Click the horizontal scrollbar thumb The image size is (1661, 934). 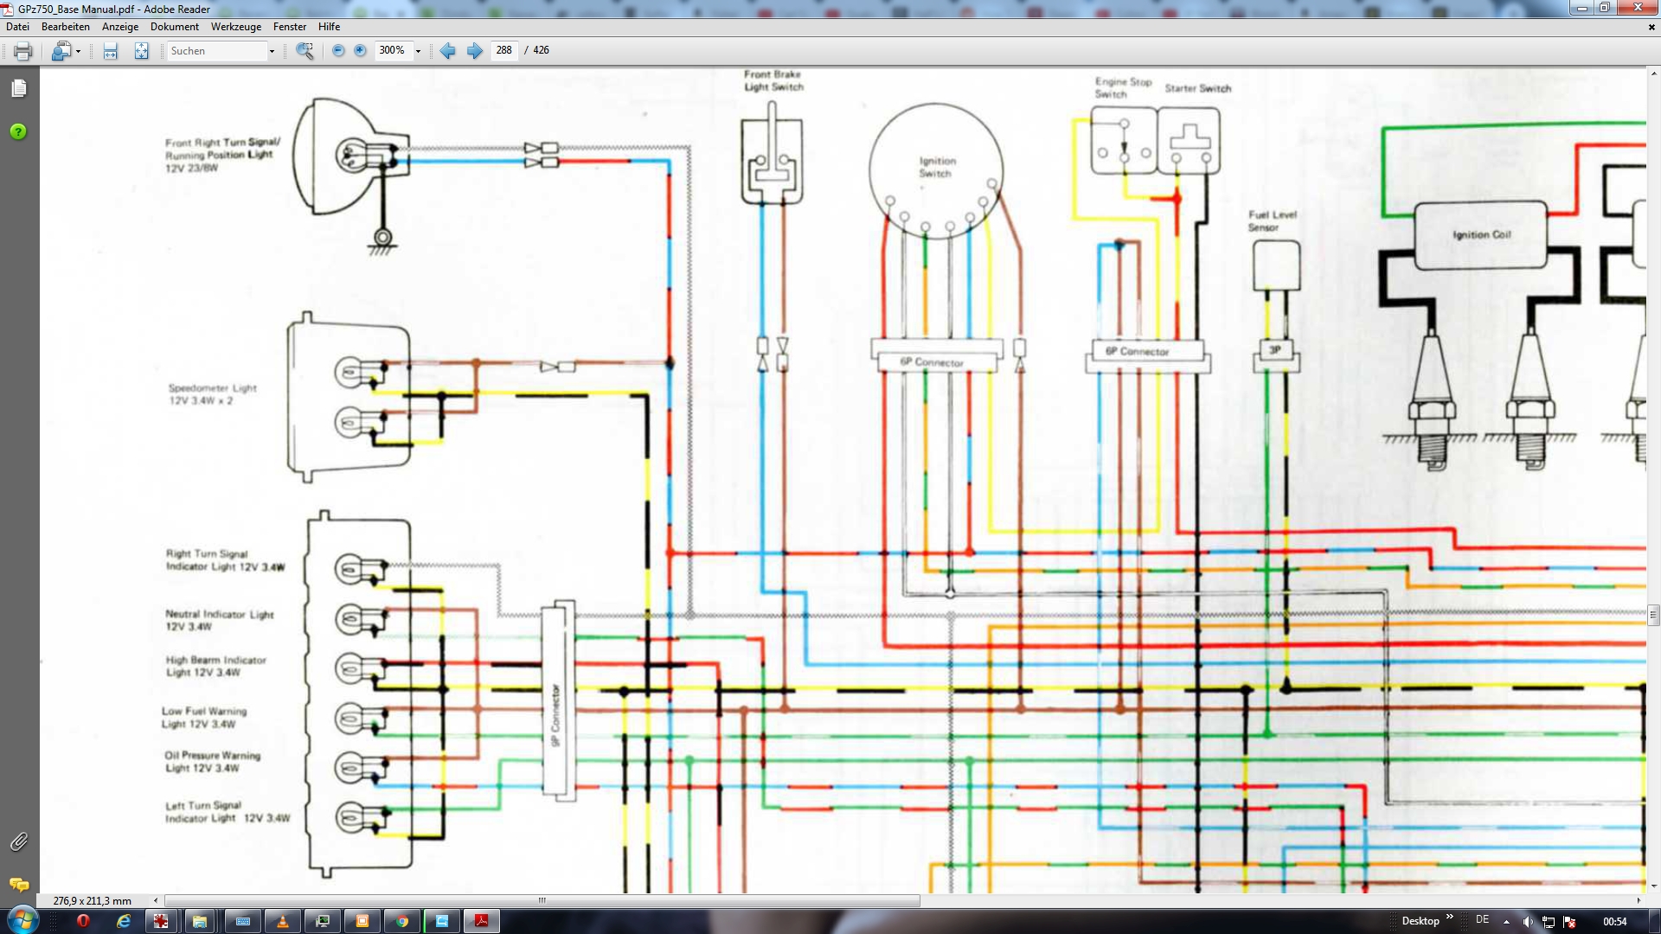pyautogui.click(x=542, y=900)
